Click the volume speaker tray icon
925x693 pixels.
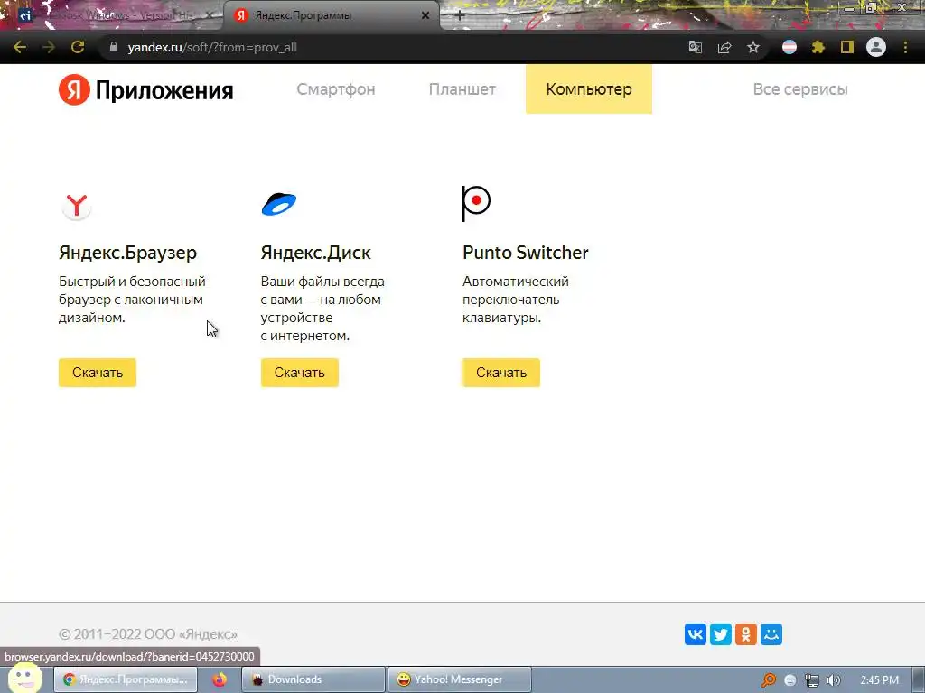click(834, 680)
